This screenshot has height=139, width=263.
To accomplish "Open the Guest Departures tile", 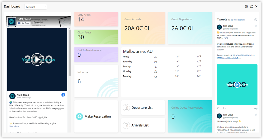I will point(190,28).
